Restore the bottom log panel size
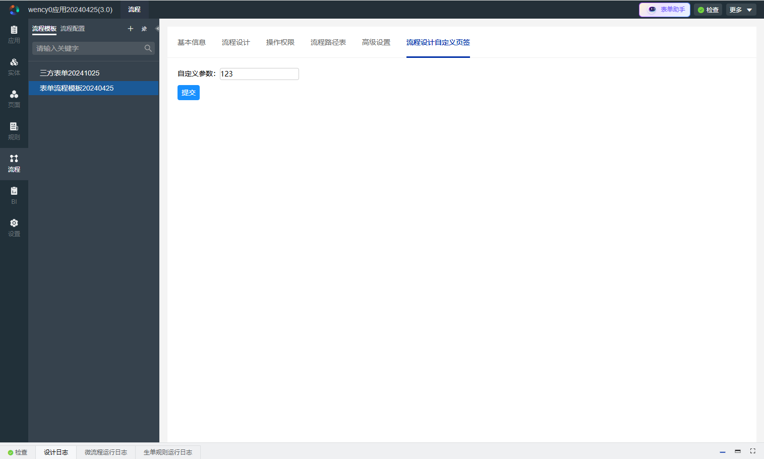764x459 pixels. (738, 451)
